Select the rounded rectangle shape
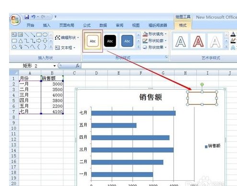 point(14,41)
